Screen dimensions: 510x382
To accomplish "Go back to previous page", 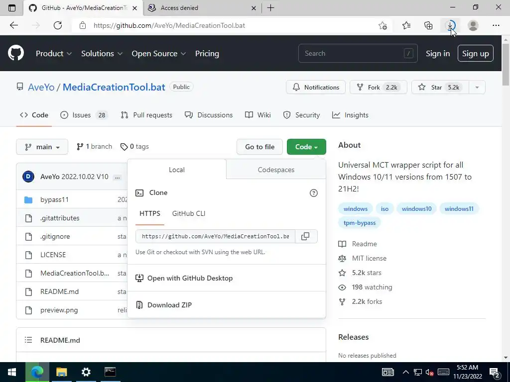I will point(13,25).
